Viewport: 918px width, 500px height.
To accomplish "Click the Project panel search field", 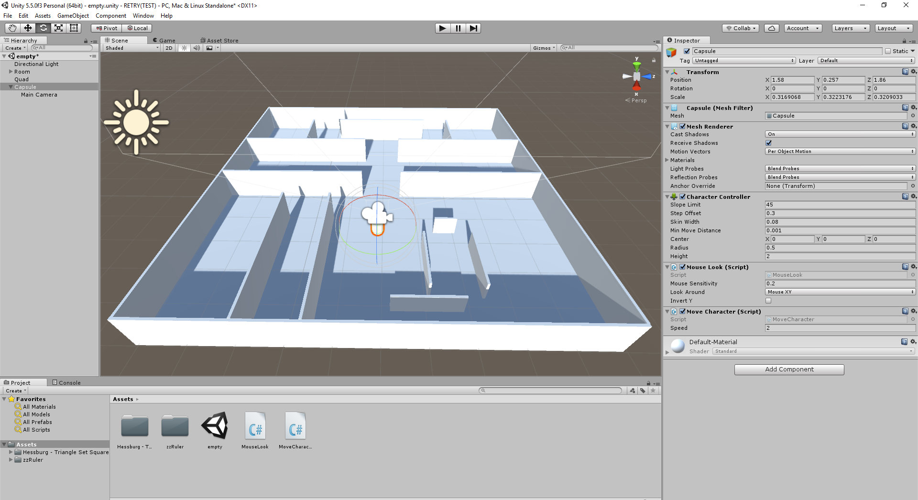I will coord(550,391).
